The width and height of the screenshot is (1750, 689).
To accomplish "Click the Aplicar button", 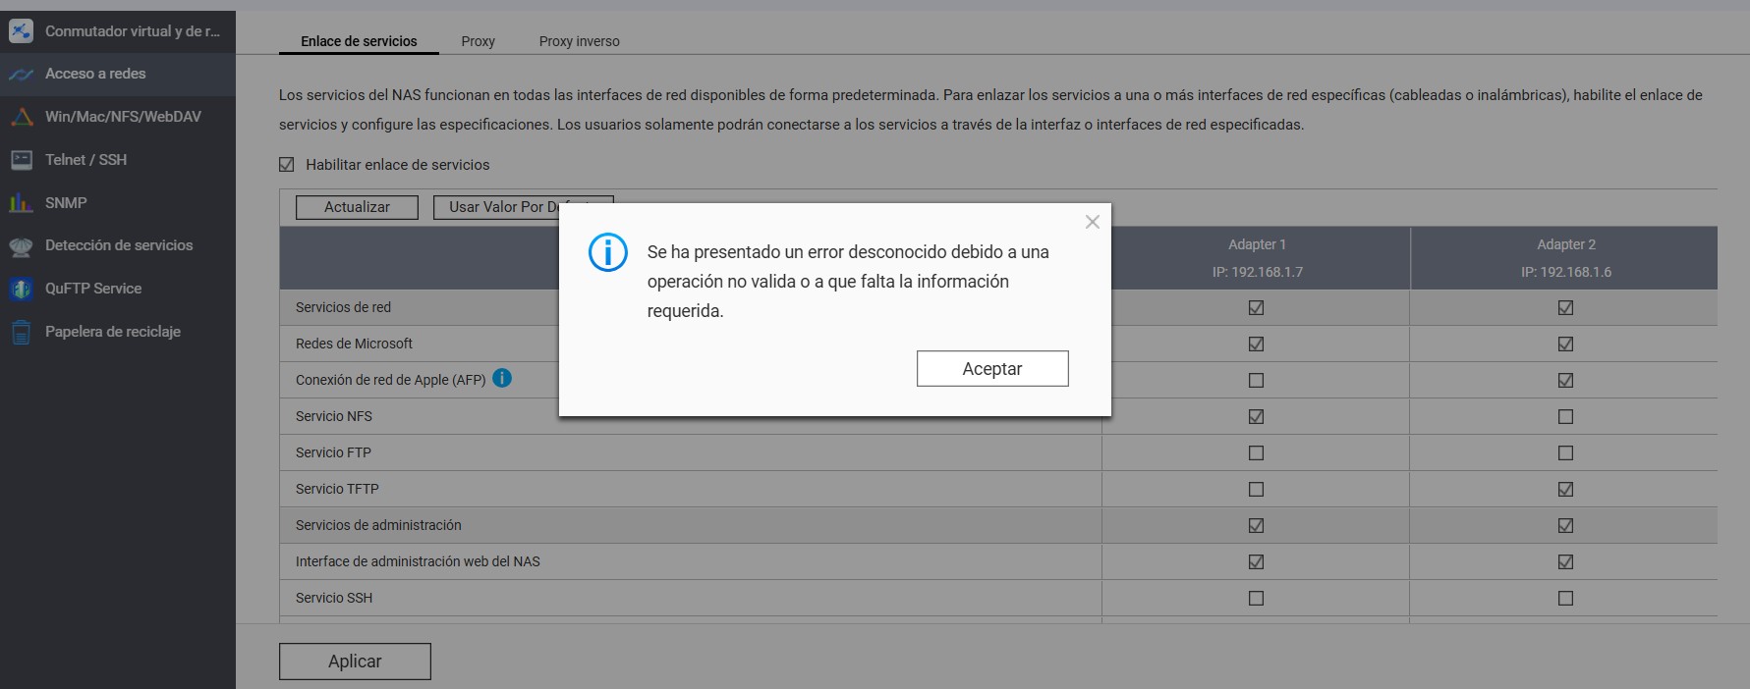I will pos(355,662).
